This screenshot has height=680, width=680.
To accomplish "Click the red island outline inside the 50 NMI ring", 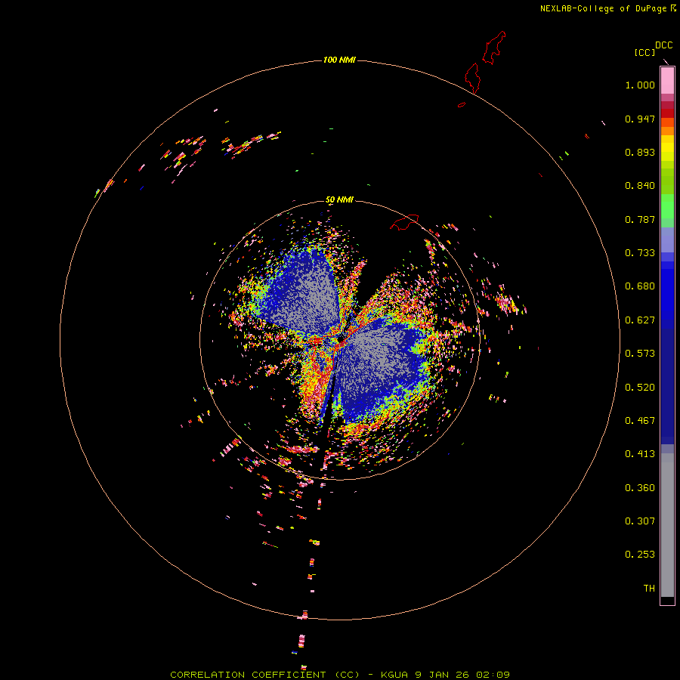I will 404,221.
